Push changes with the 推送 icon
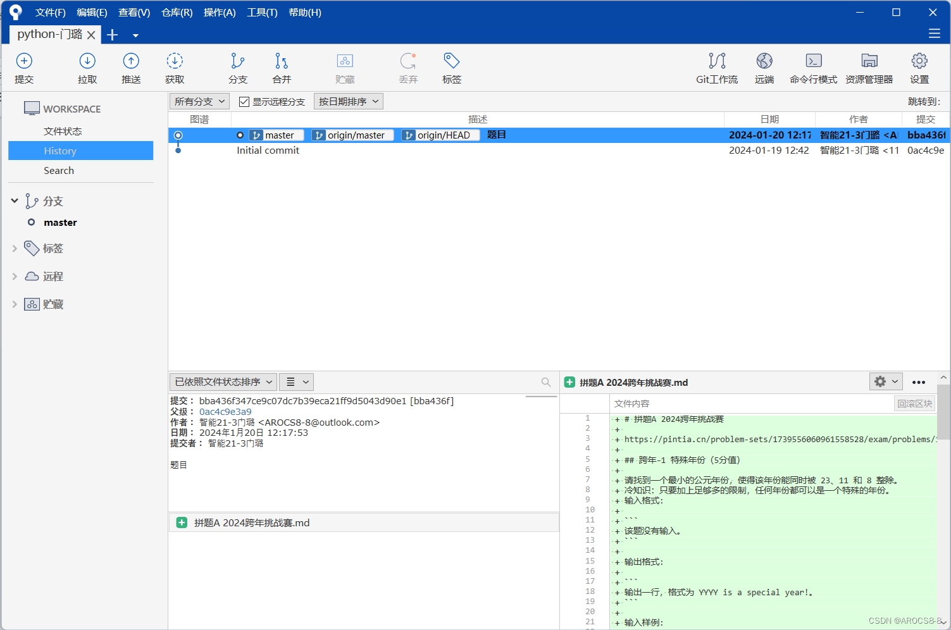The height and width of the screenshot is (630, 951). pos(131,68)
